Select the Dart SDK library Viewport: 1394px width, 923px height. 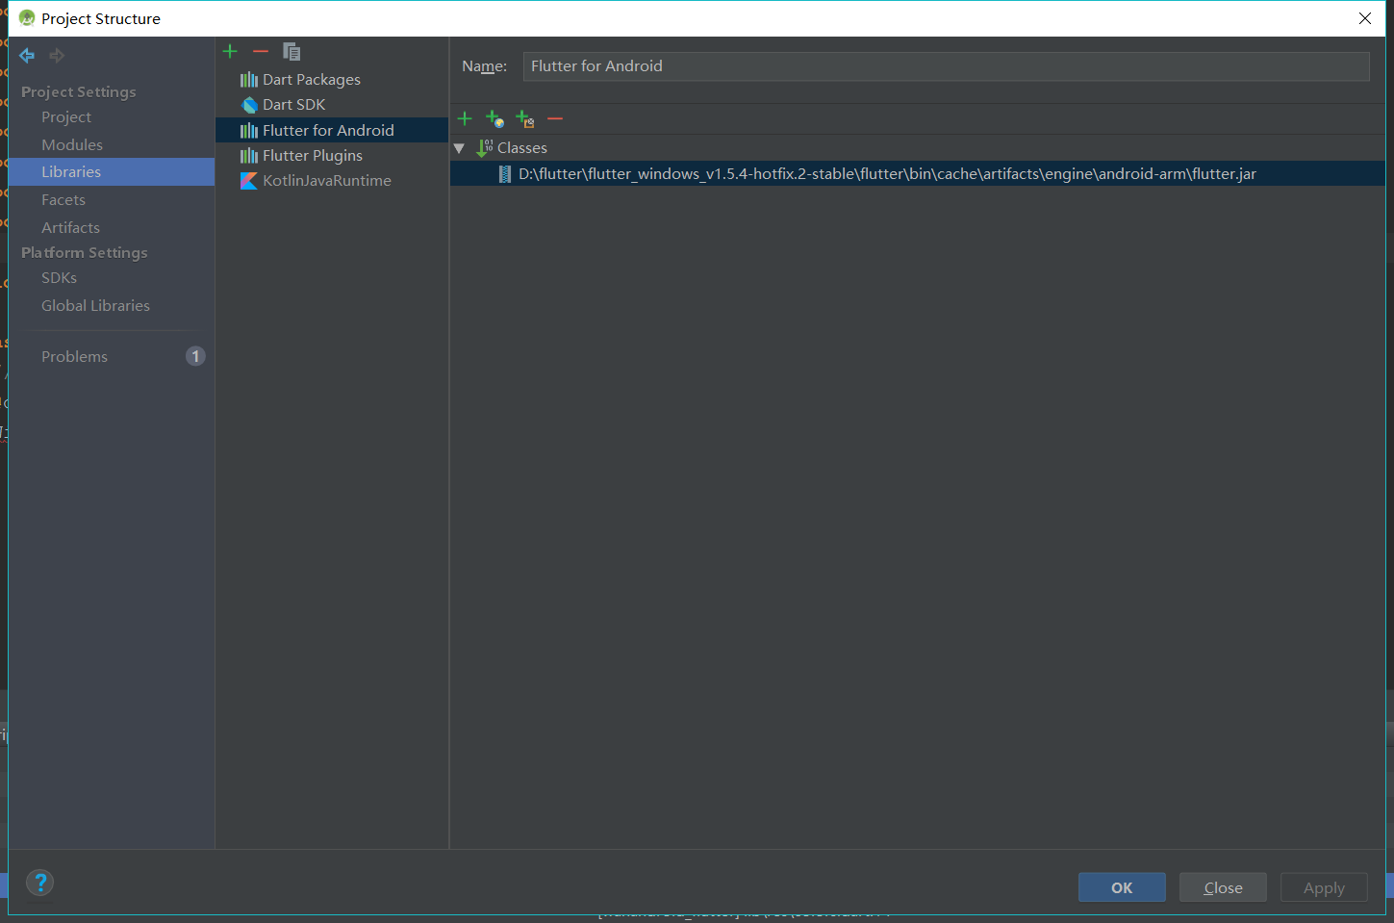(293, 104)
